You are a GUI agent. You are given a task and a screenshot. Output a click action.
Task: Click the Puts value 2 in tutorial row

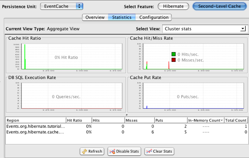point(185,126)
